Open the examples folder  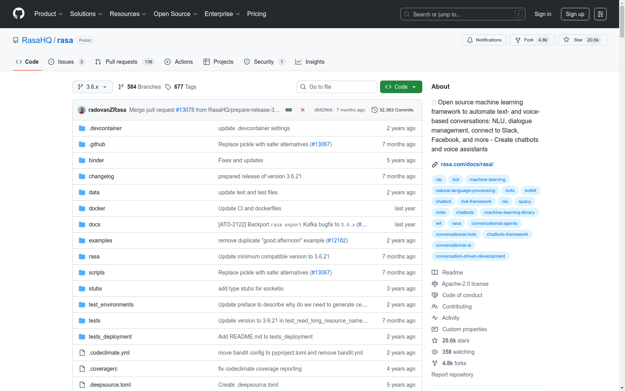pos(100,240)
